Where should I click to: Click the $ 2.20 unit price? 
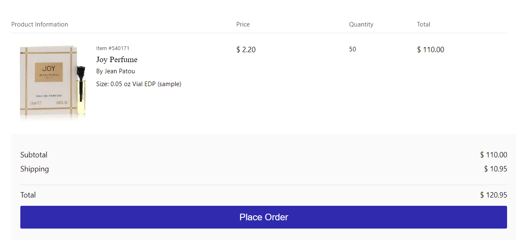tap(246, 50)
